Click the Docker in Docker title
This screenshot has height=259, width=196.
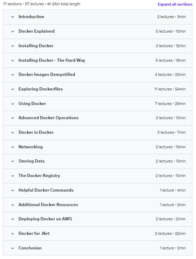36,132
